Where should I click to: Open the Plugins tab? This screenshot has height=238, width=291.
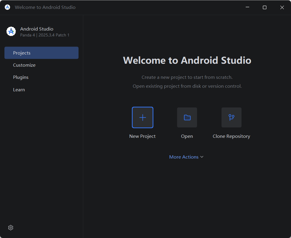click(41, 77)
